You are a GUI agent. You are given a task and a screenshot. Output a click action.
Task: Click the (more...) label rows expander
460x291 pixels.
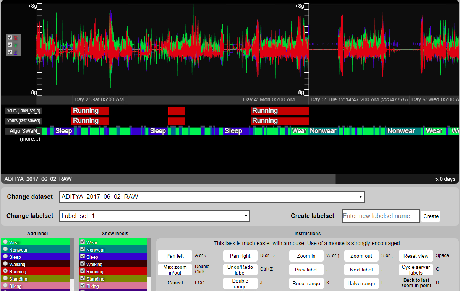click(x=30, y=139)
